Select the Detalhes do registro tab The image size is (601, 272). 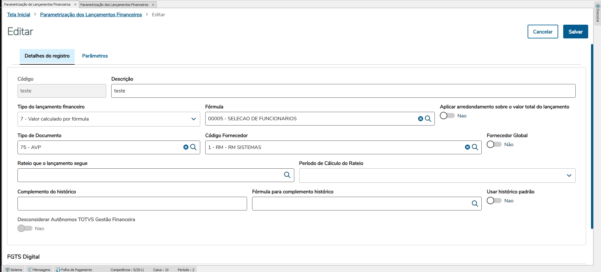pyautogui.click(x=47, y=56)
